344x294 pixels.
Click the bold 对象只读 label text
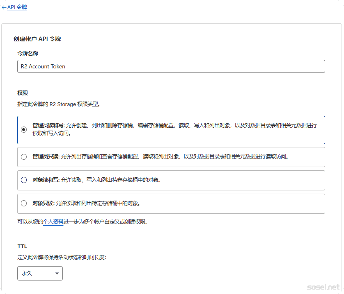(44, 204)
